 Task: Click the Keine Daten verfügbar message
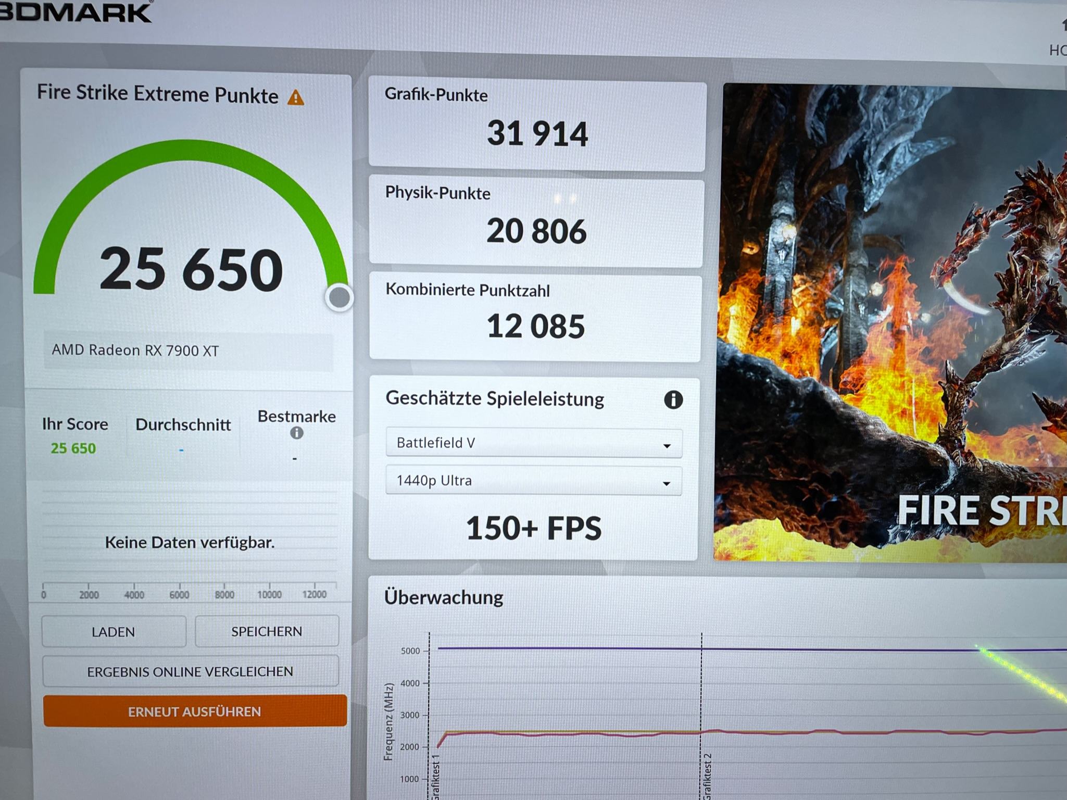pyautogui.click(x=190, y=543)
